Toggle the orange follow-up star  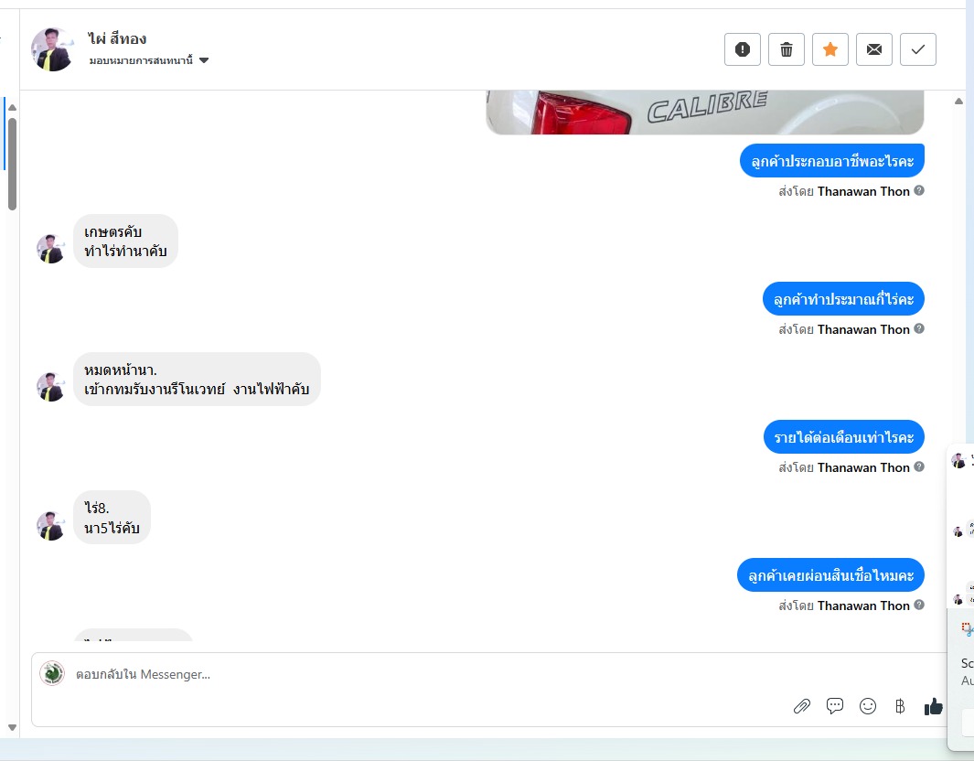point(830,49)
